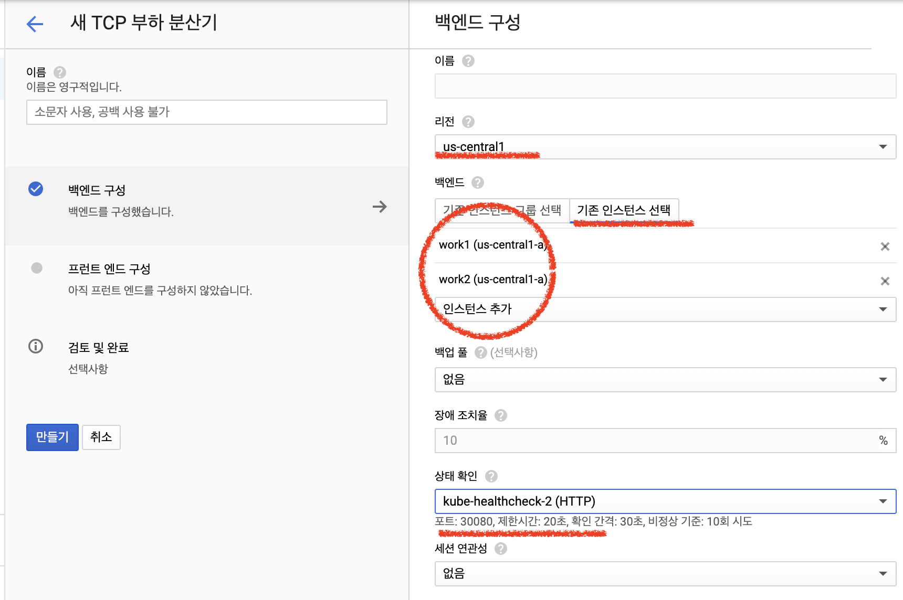Open help for load balancer name

[x=60, y=72]
